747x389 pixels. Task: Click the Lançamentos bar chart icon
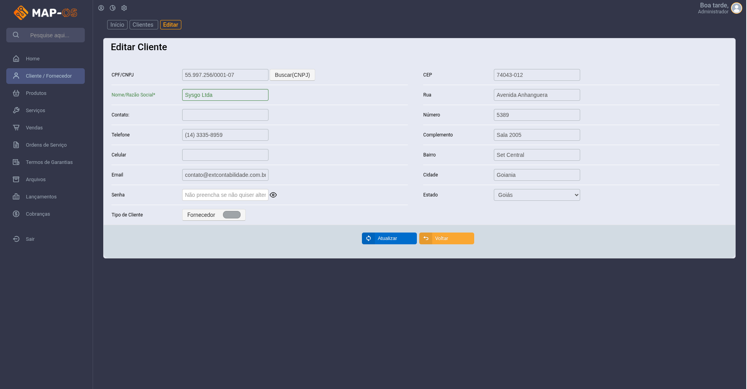(x=16, y=197)
